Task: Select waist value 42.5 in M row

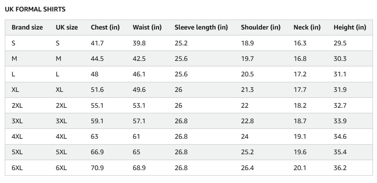Action: (x=139, y=59)
